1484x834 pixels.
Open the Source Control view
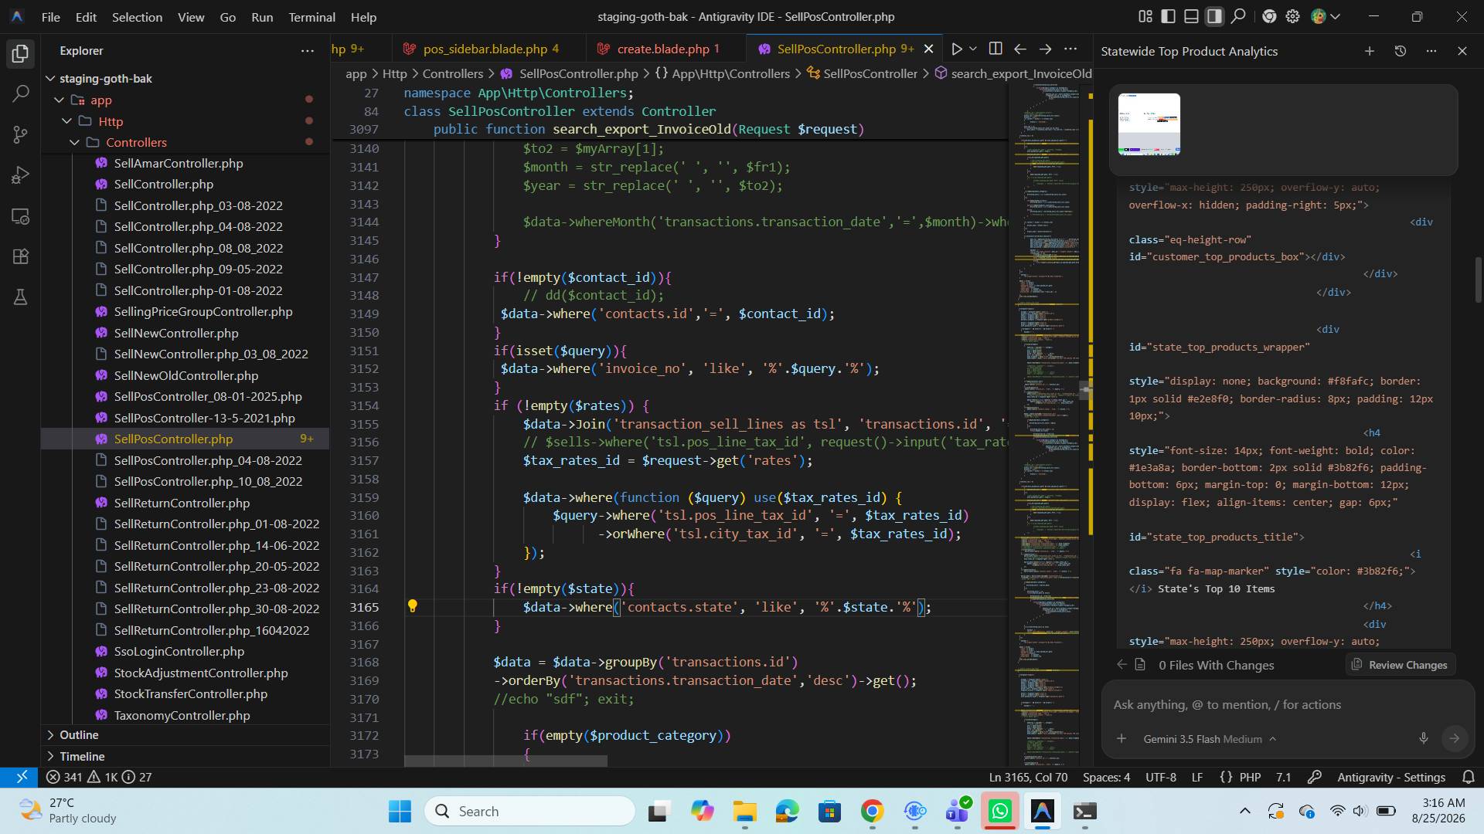point(21,135)
